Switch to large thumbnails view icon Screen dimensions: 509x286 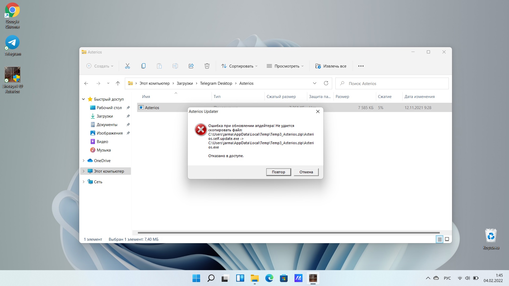click(x=447, y=239)
